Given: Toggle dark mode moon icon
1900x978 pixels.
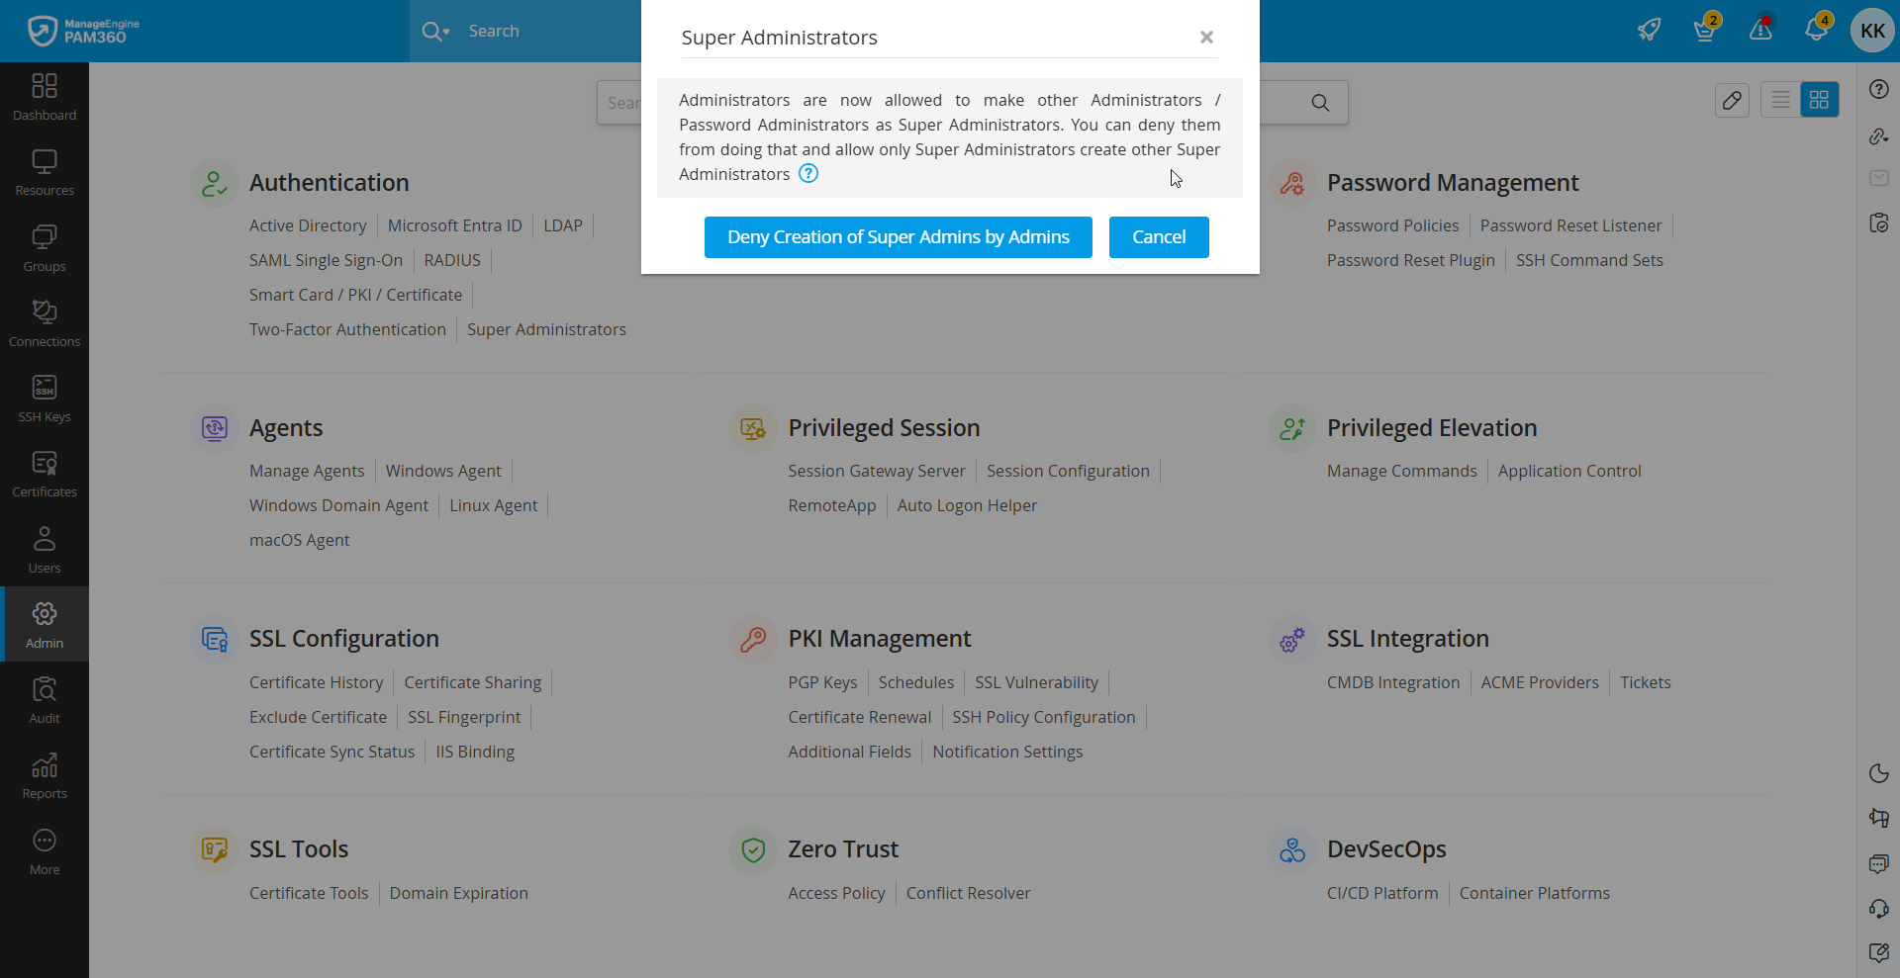Looking at the screenshot, I should coord(1879,773).
